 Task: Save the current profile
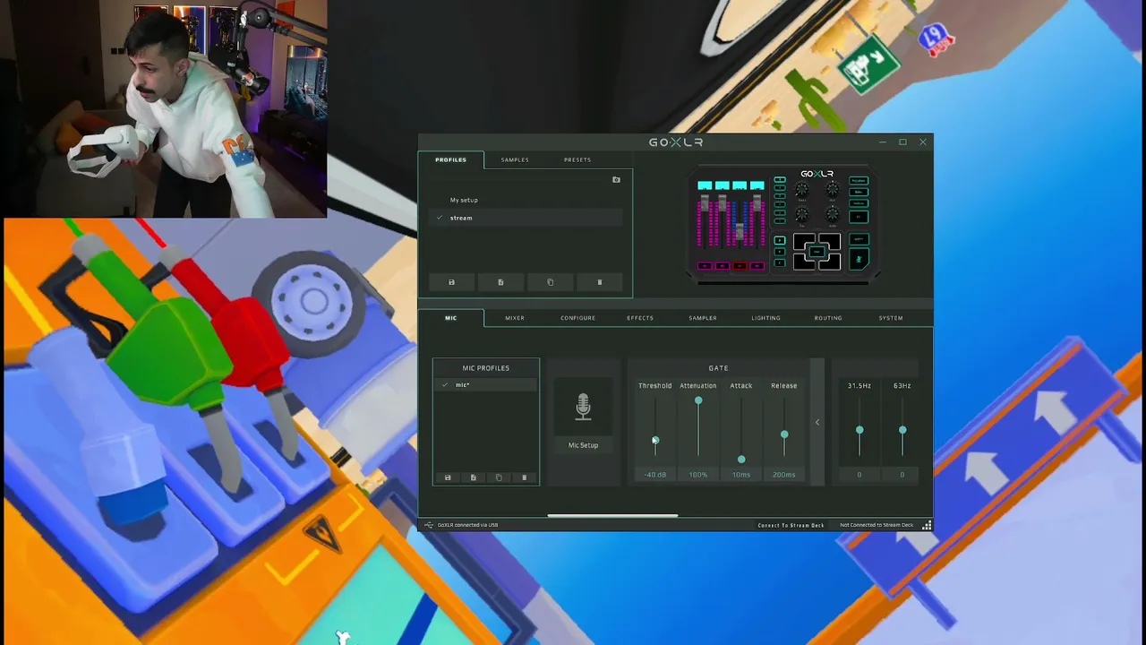click(x=451, y=282)
